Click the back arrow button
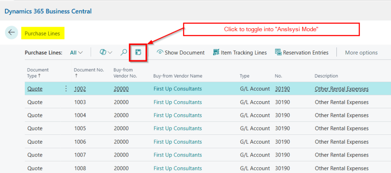391x173 pixels. (x=11, y=33)
